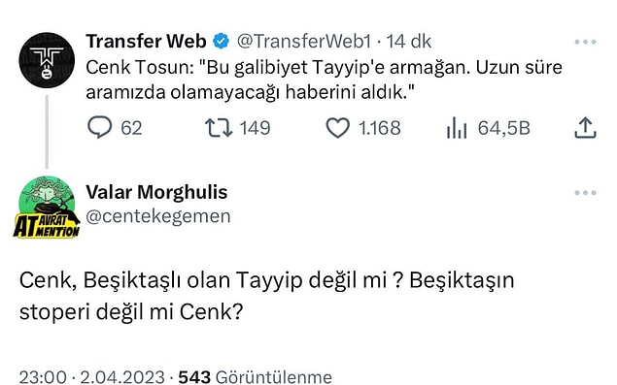The width and height of the screenshot is (617, 385).
Task: Click the 1.168 likes count
Action: pyautogui.click(x=379, y=128)
